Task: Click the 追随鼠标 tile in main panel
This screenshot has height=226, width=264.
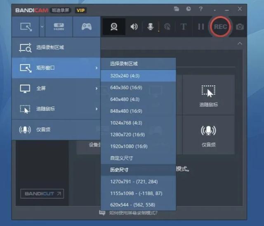Action: coord(209,95)
